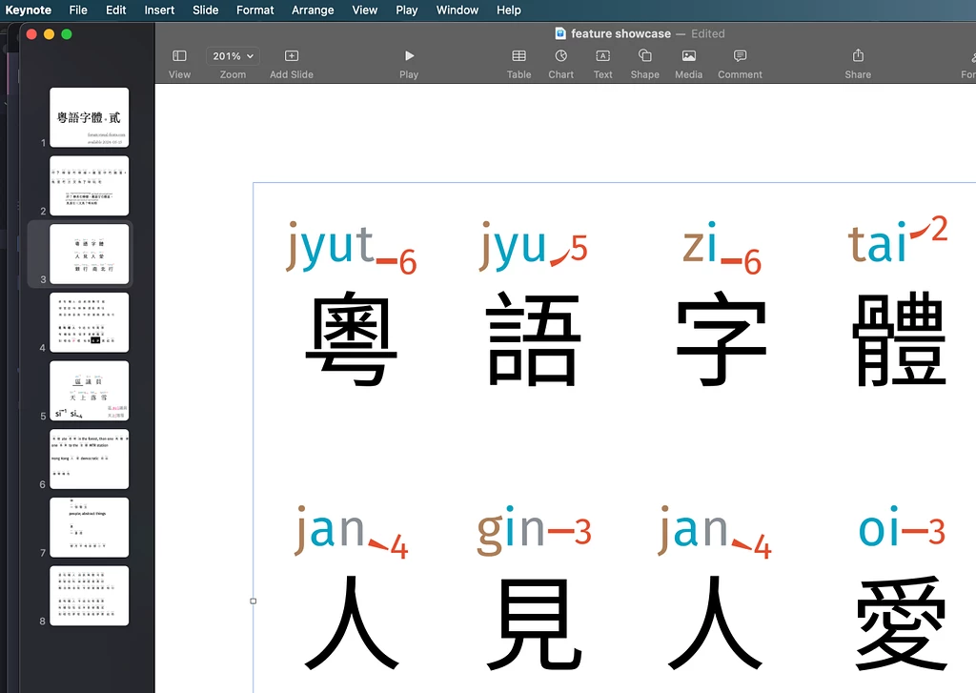Select slide 8 in the slide navigator
976x693 pixels.
click(x=89, y=595)
